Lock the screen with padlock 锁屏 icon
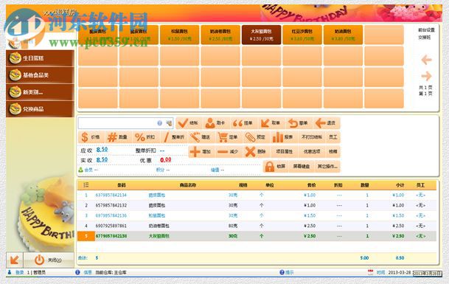449x284 pixels. [270, 166]
